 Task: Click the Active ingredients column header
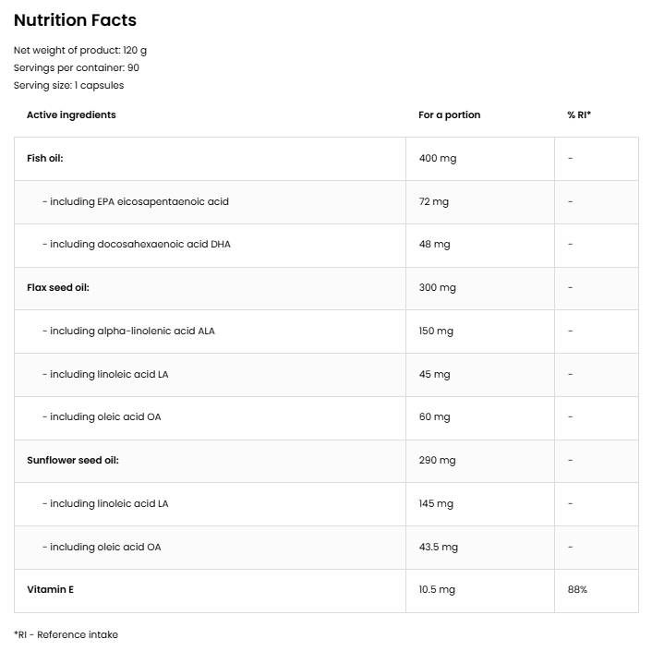[71, 115]
